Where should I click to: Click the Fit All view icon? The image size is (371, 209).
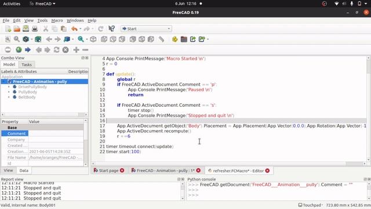point(8,39)
